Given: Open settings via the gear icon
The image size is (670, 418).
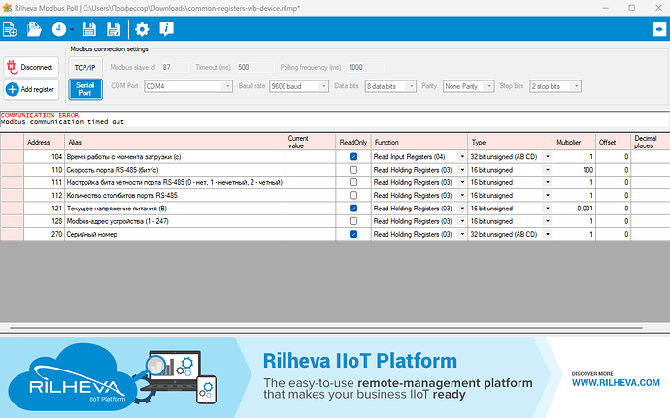Looking at the screenshot, I should pos(142,30).
